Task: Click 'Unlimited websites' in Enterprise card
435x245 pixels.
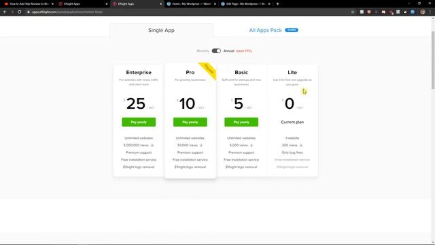Action: pyautogui.click(x=139, y=138)
